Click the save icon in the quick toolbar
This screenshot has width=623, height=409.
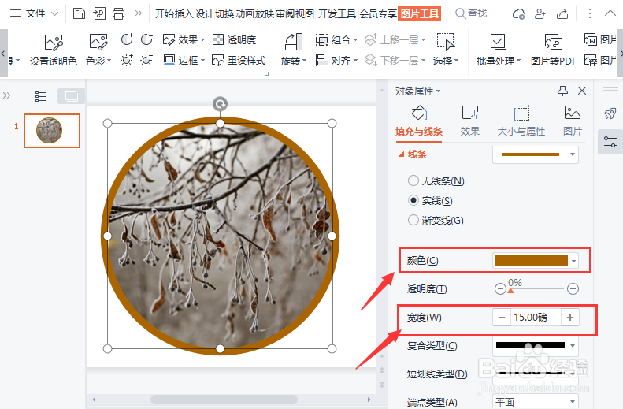point(79,13)
